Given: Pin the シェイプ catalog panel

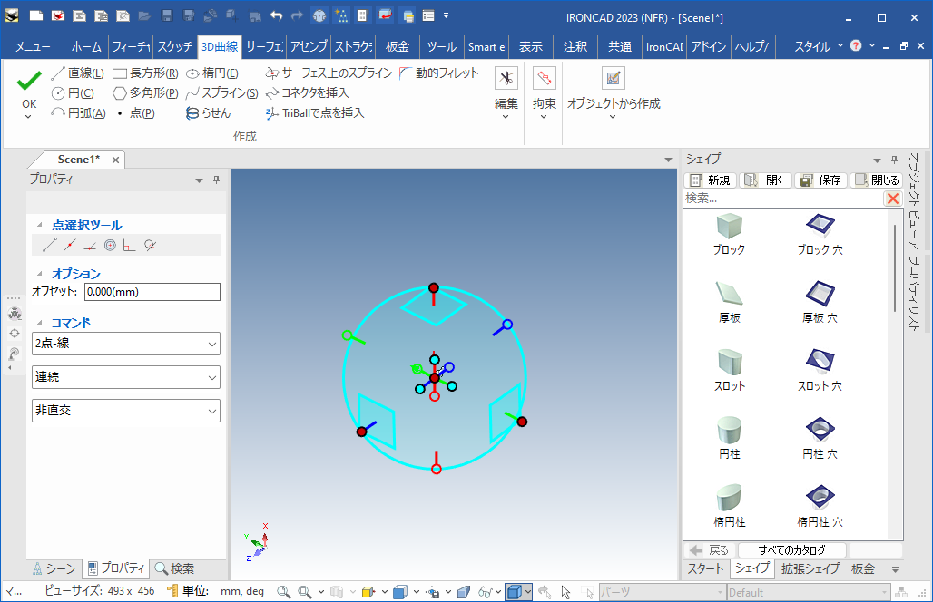Looking at the screenshot, I should pos(894,160).
